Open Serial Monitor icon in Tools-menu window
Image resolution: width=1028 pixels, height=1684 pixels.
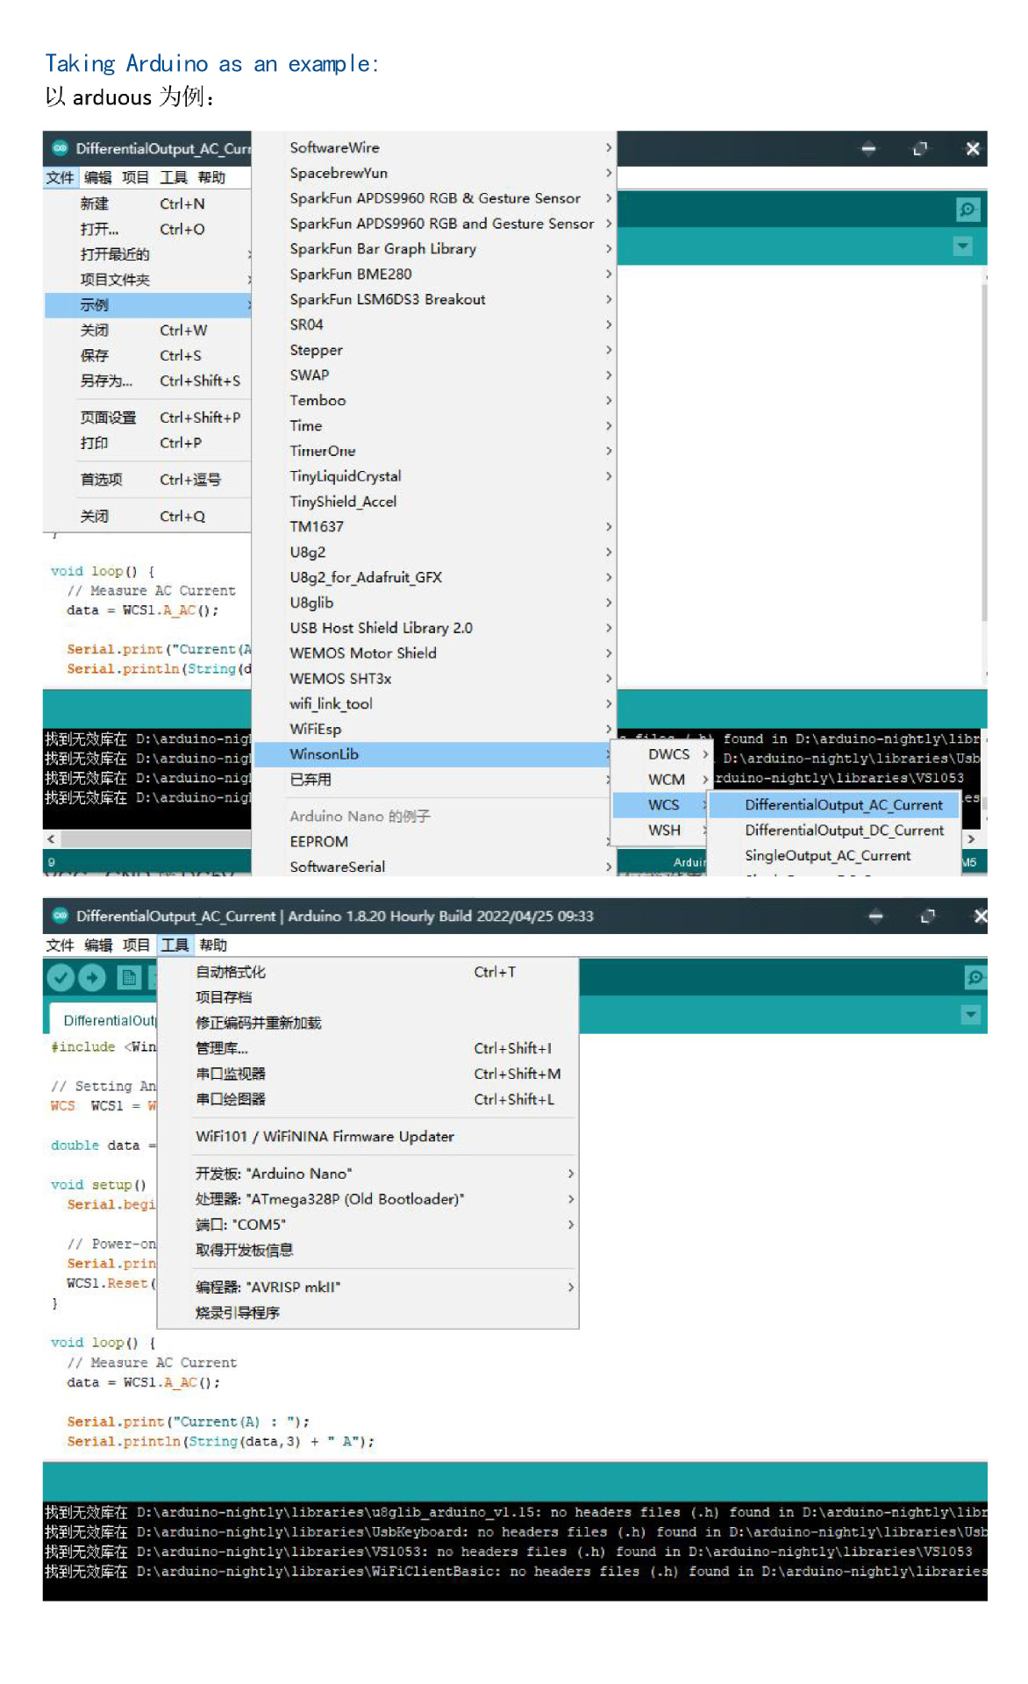coord(974,977)
